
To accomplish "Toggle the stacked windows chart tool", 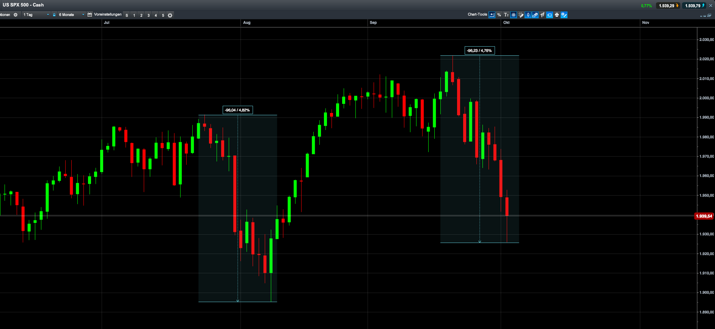I will point(535,15).
